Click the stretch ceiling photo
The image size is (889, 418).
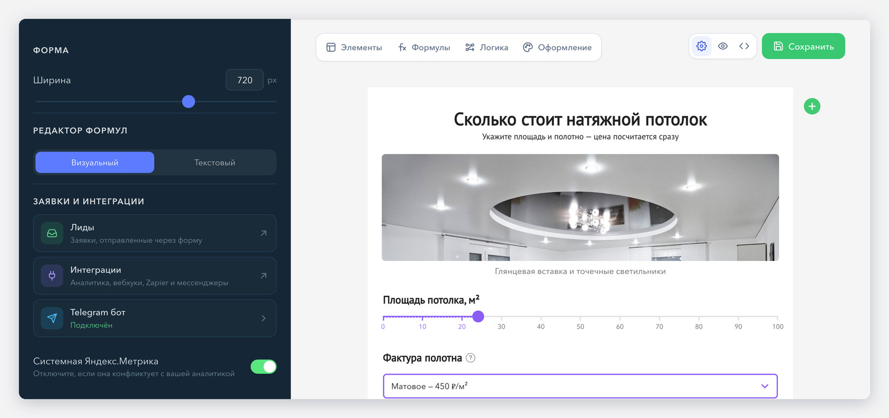580,207
